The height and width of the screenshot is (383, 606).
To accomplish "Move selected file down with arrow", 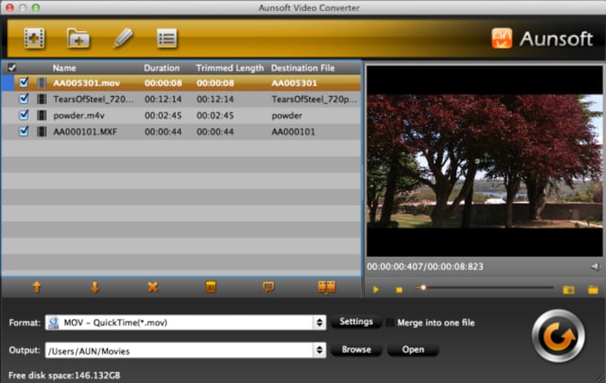I will (x=94, y=287).
